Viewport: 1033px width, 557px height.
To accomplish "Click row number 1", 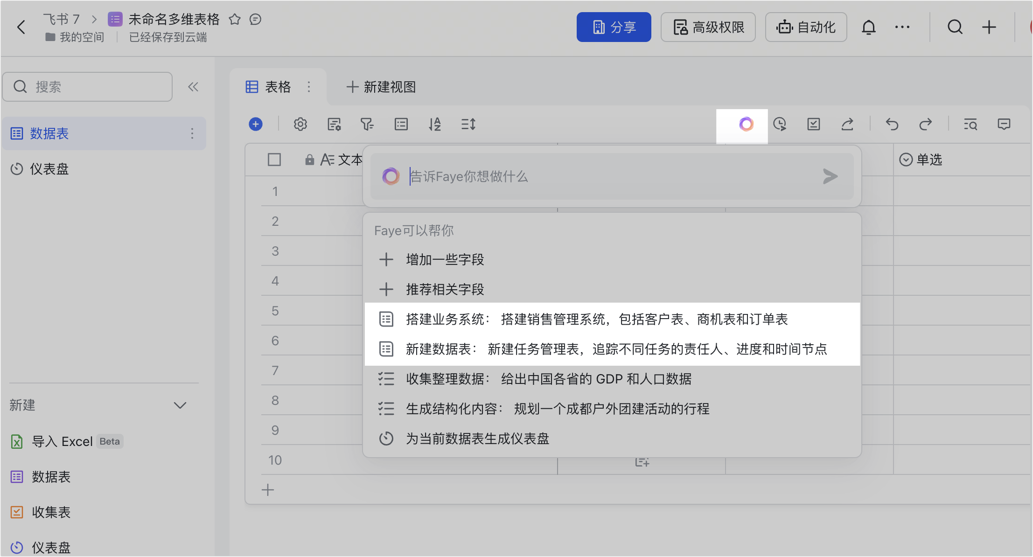I will [x=275, y=191].
